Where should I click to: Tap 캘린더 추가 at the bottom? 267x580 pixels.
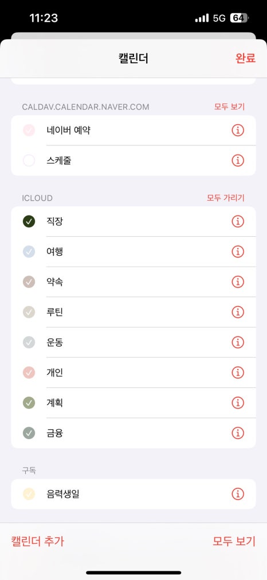pyautogui.click(x=38, y=541)
